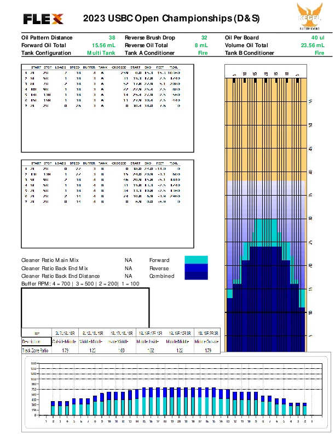Click the '50' distance label beside the lane graph
The width and height of the screenshot is (335, 434).
pos(310,125)
